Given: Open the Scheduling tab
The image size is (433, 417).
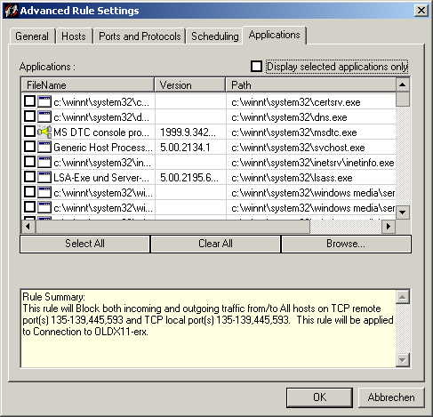Looking at the screenshot, I should tap(215, 36).
